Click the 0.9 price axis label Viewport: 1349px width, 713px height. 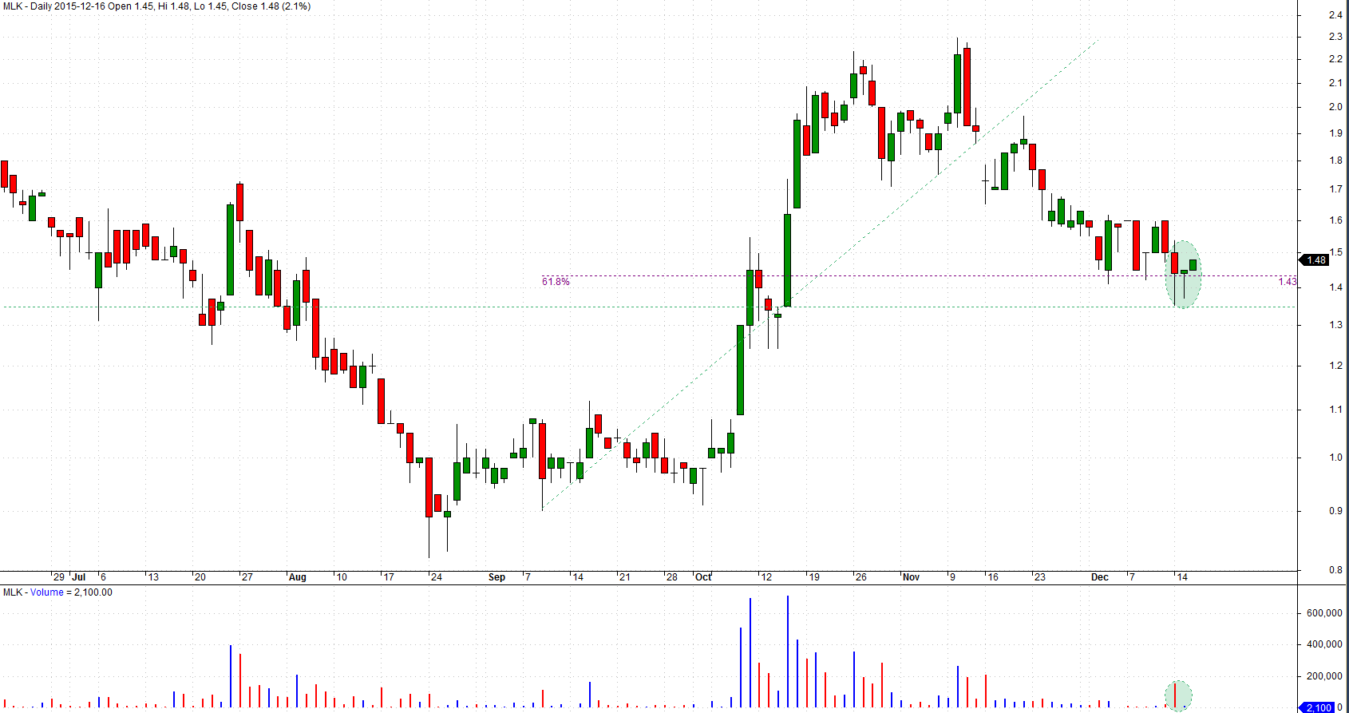(1335, 511)
